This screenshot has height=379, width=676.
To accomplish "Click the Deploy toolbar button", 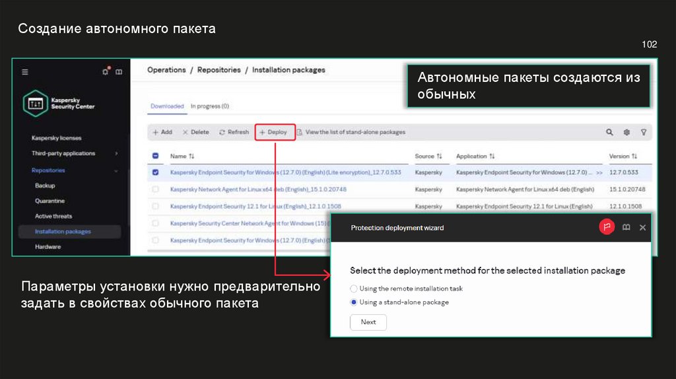I will (275, 132).
